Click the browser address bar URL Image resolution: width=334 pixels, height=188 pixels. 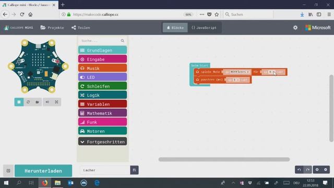pos(96,15)
